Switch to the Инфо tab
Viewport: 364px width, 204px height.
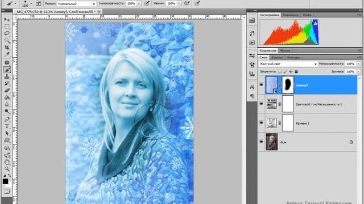[x=307, y=15]
